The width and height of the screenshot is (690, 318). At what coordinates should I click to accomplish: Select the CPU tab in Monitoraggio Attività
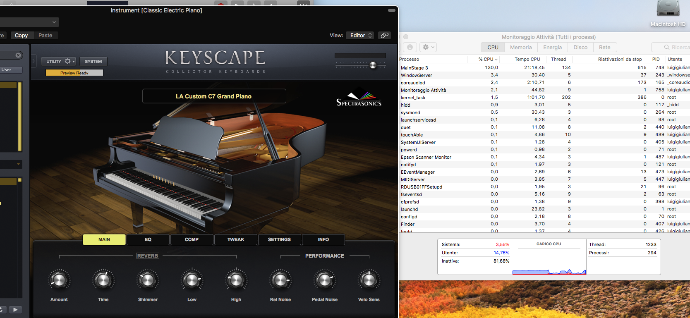click(x=493, y=47)
